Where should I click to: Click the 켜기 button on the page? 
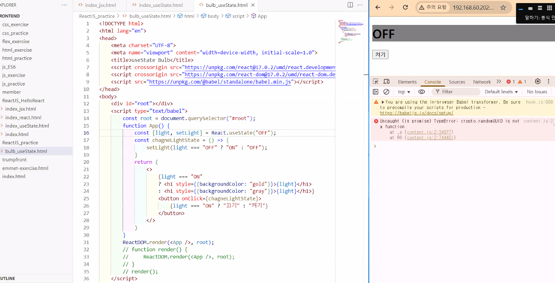(380, 54)
